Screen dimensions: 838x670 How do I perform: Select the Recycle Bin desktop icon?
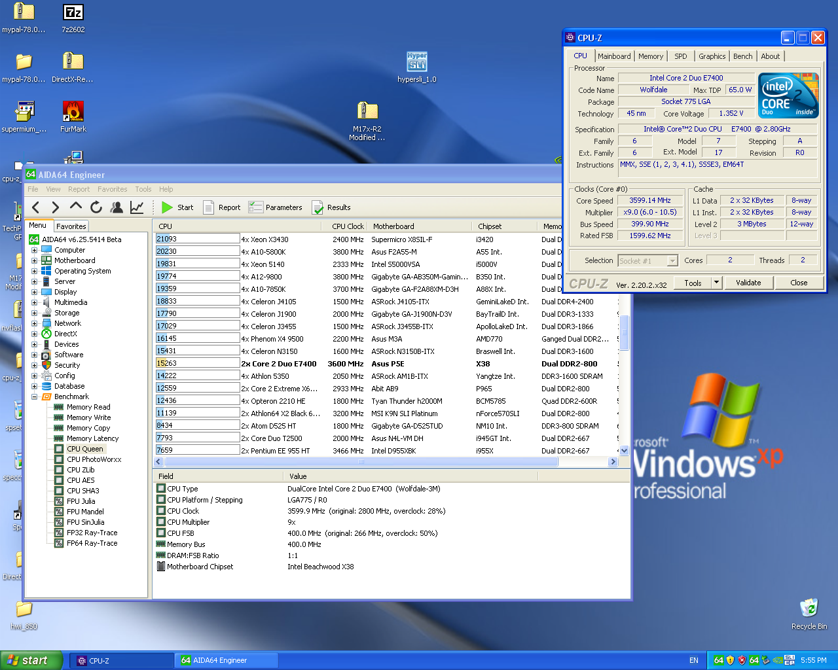click(809, 614)
